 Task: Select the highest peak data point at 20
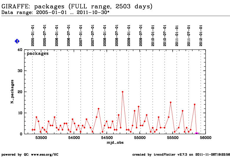coord(123,92)
